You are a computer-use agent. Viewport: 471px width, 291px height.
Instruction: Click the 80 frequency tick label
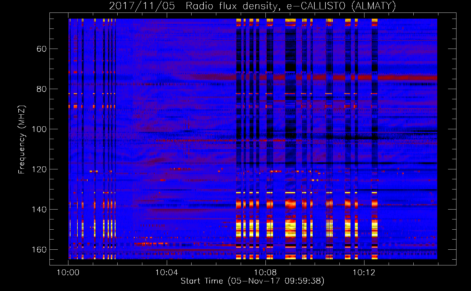click(42, 89)
